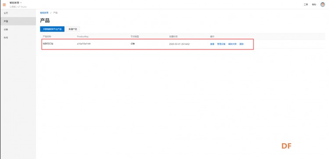Open the orange hamburger menu
Image resolution: width=329 pixels, height=159 pixels.
coord(4,5)
